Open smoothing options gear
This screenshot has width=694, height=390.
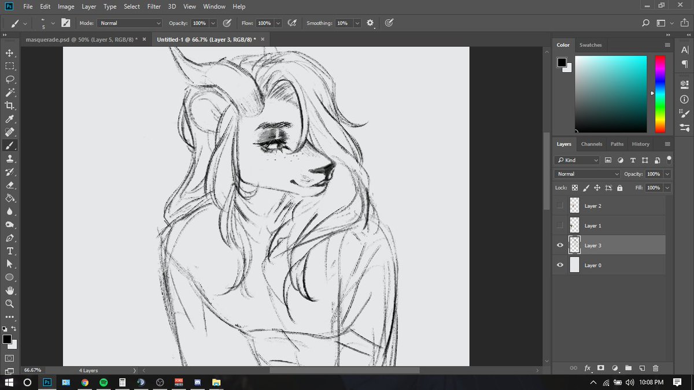(x=370, y=23)
